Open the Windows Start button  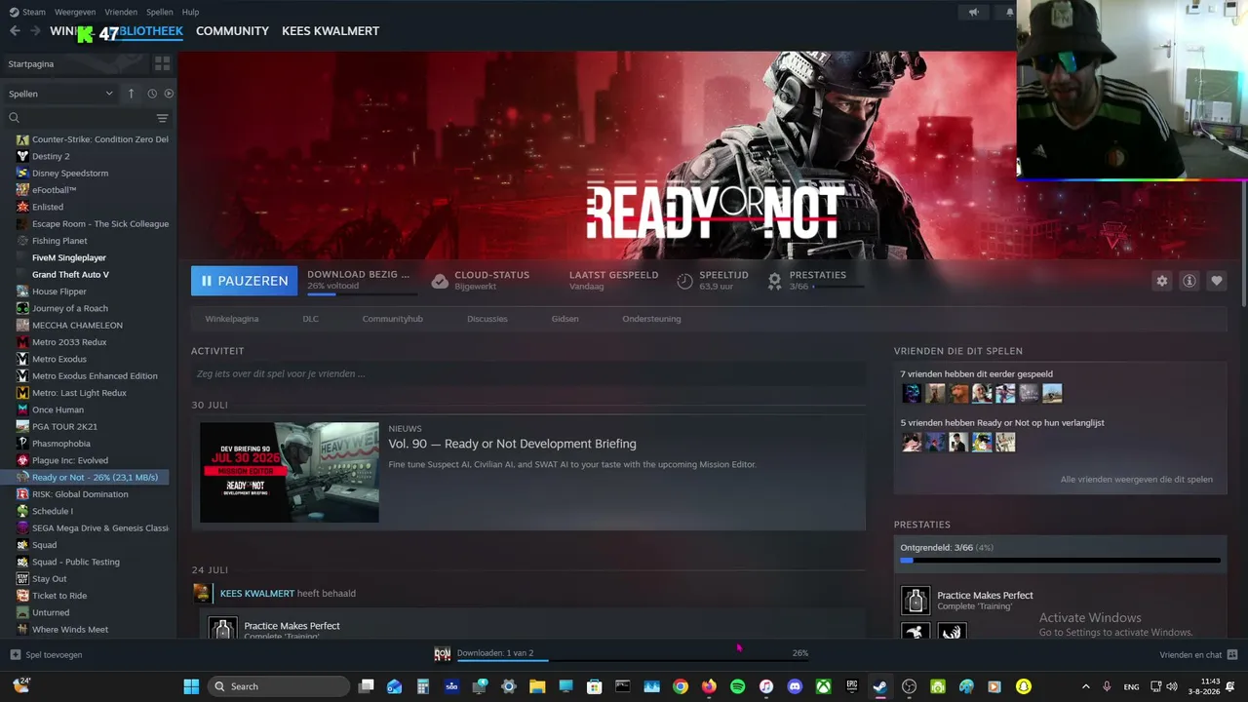[191, 686]
